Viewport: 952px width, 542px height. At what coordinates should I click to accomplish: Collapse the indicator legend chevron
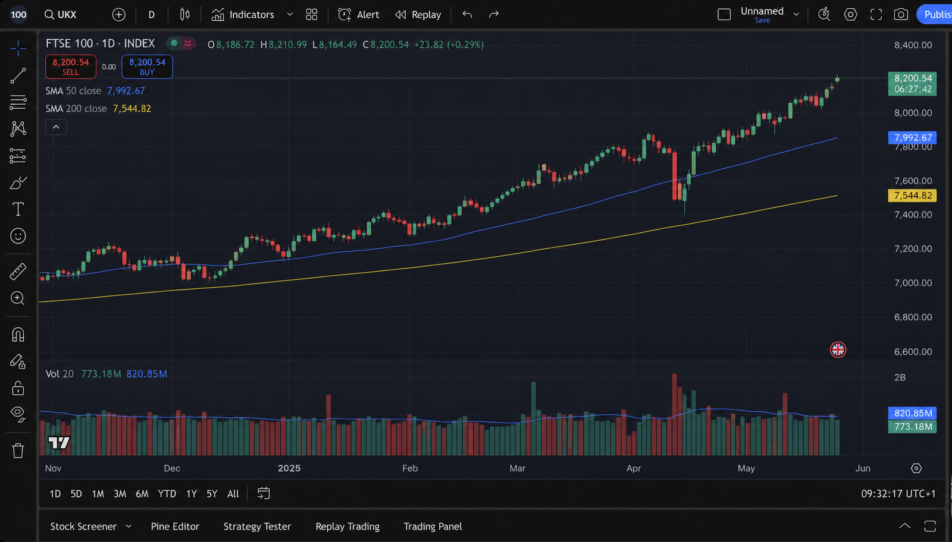(x=56, y=127)
